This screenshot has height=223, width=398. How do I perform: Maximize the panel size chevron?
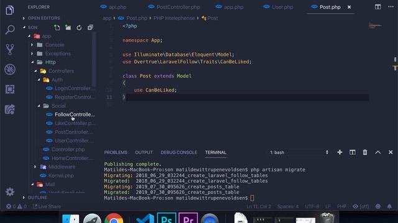(x=377, y=152)
